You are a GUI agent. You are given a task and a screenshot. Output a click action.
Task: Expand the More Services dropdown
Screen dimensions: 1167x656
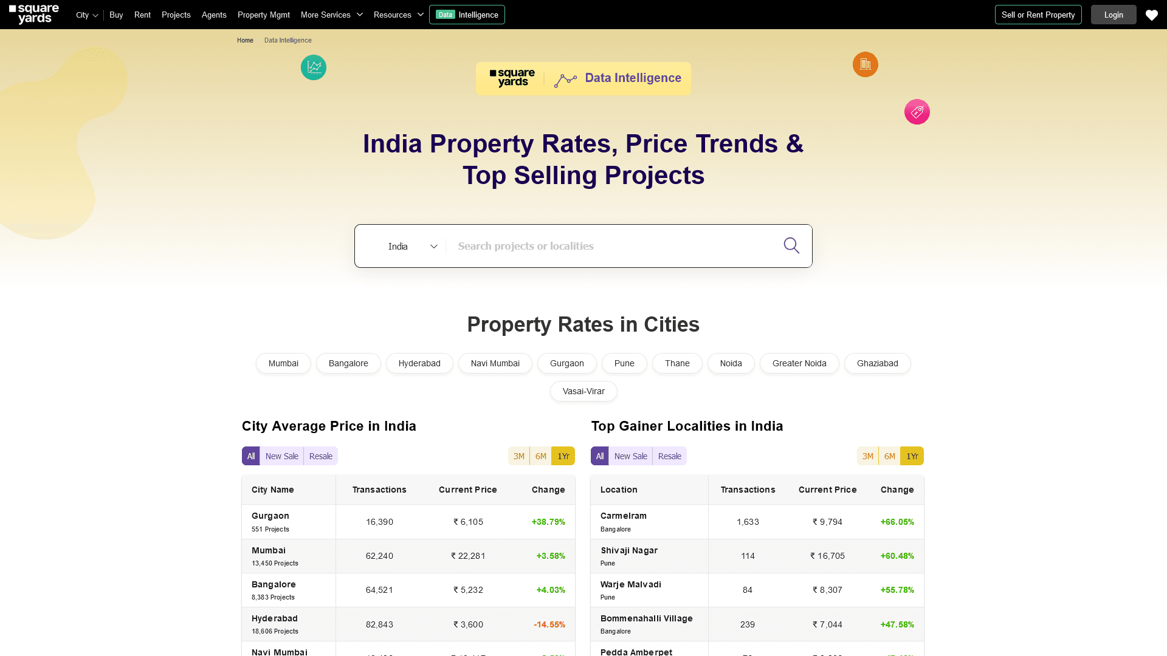point(331,15)
